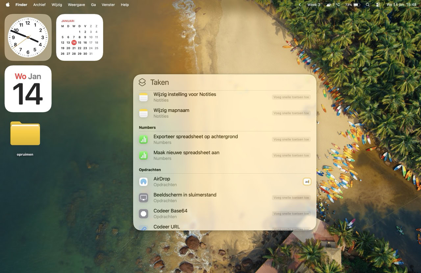Click the Numbers icon for Maak nieuwe spreadsheet
The image size is (421, 273).
[x=143, y=155]
